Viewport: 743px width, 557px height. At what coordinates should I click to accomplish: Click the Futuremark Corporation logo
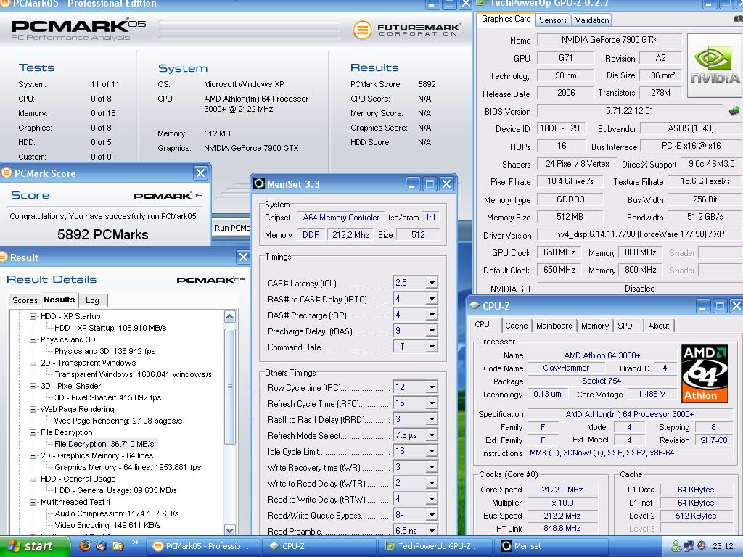click(x=406, y=30)
